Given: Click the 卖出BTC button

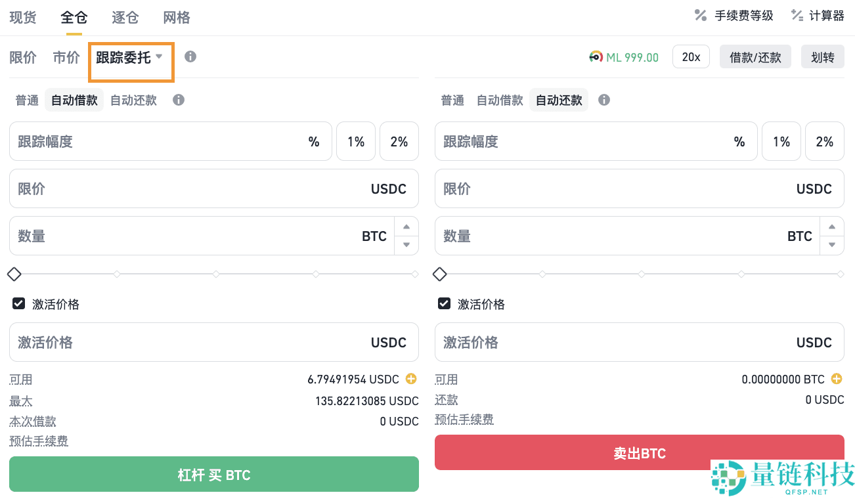Looking at the screenshot, I should tap(639, 452).
